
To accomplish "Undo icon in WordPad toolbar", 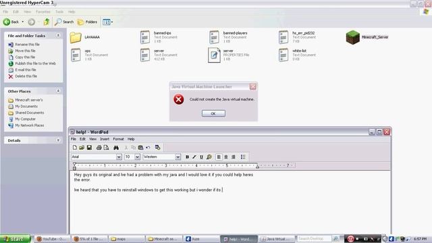I will tap(148, 148).
